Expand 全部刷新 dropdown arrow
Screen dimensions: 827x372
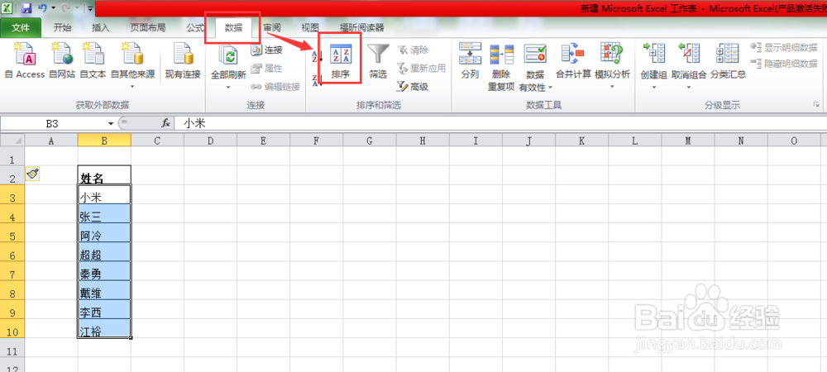coord(228,87)
